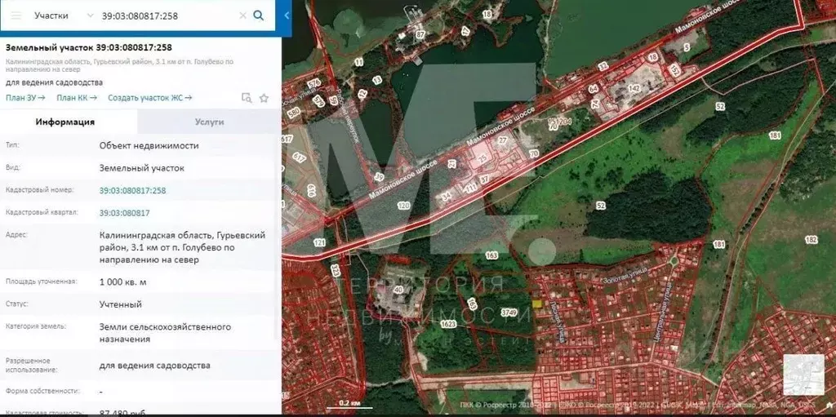This screenshot has width=836, height=417.
Task: Click map parcel label 40
Action: pyautogui.click(x=398, y=290)
